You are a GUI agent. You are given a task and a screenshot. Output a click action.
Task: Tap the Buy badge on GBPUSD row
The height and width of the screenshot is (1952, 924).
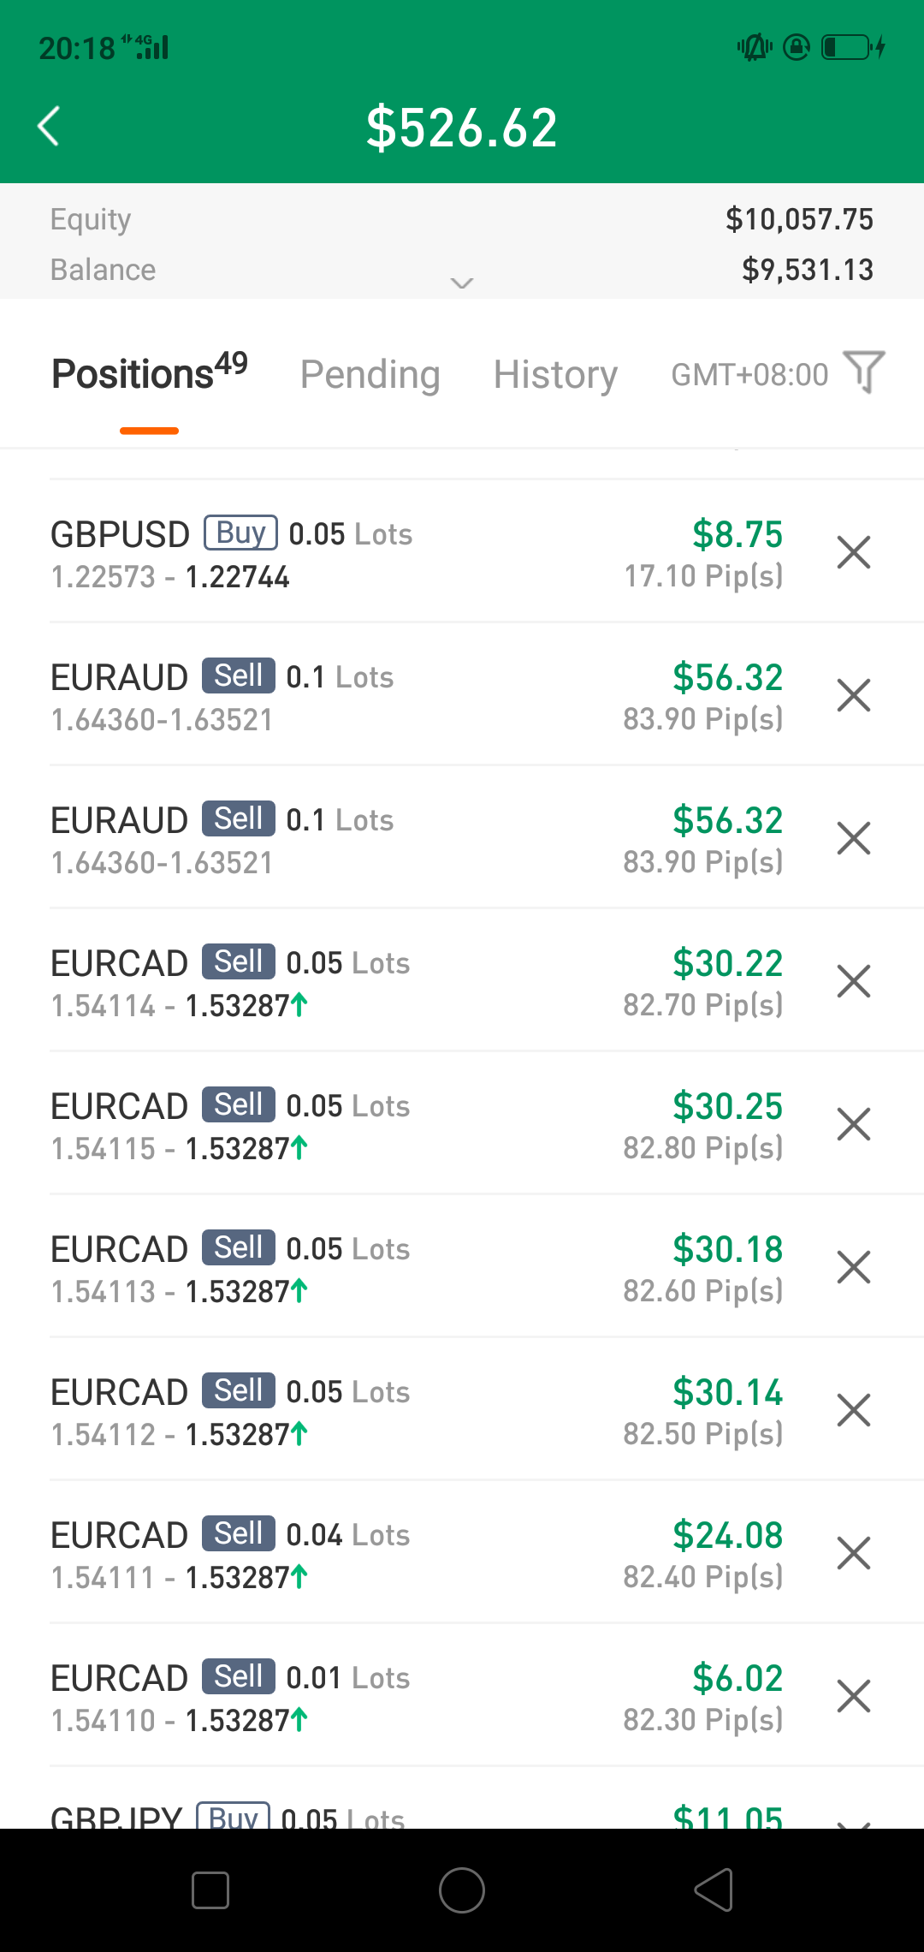[x=240, y=533]
